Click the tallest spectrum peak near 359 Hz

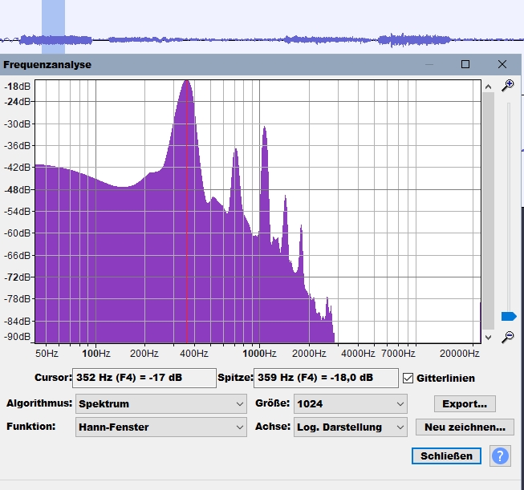click(187, 84)
